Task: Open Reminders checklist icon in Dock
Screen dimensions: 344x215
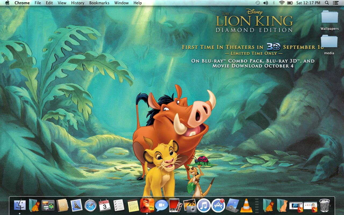Action: click(x=119, y=206)
